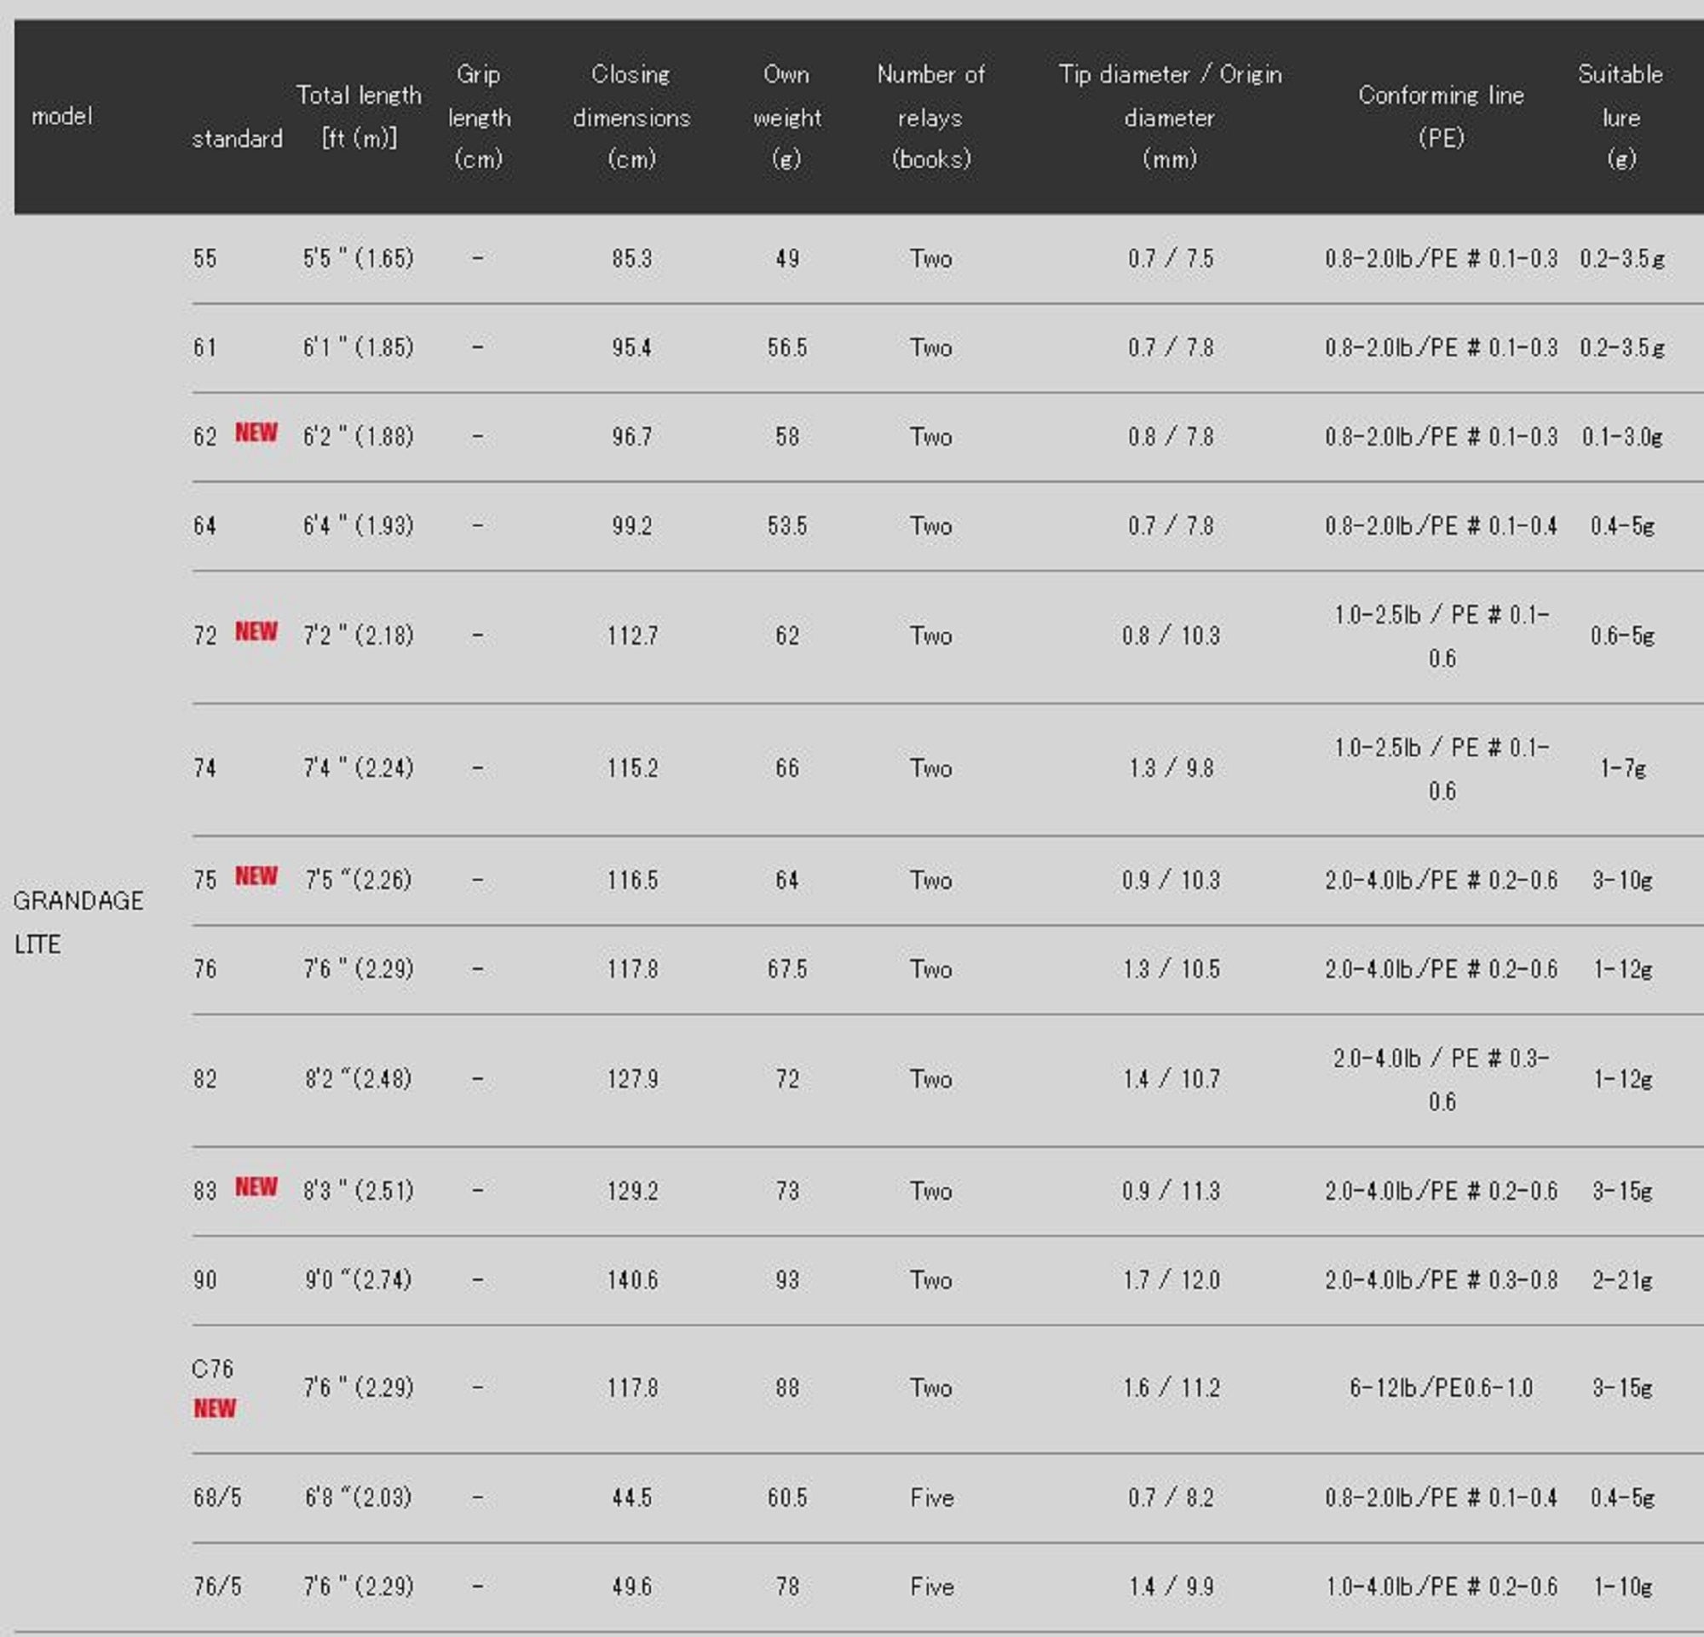Click standard value 55 in first row

[x=205, y=259]
